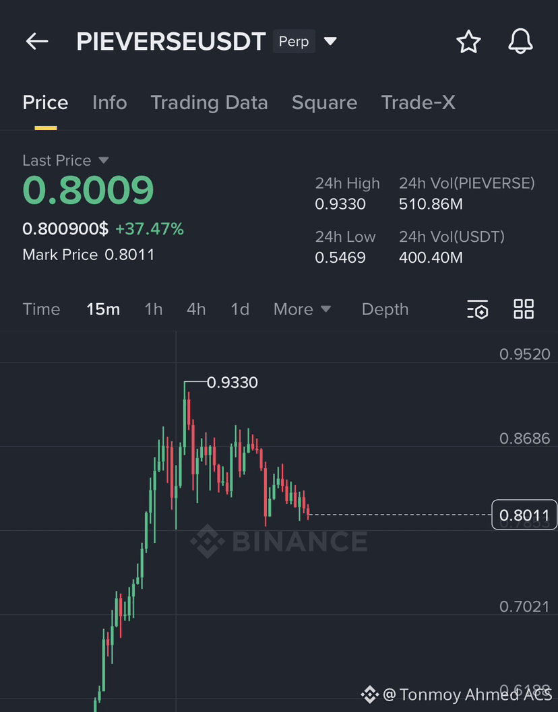
Task: Tap the 0.8686 price axis label
Action: click(525, 439)
